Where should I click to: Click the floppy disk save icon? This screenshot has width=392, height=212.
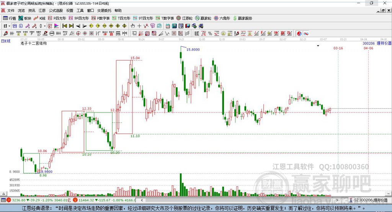click(x=188, y=26)
